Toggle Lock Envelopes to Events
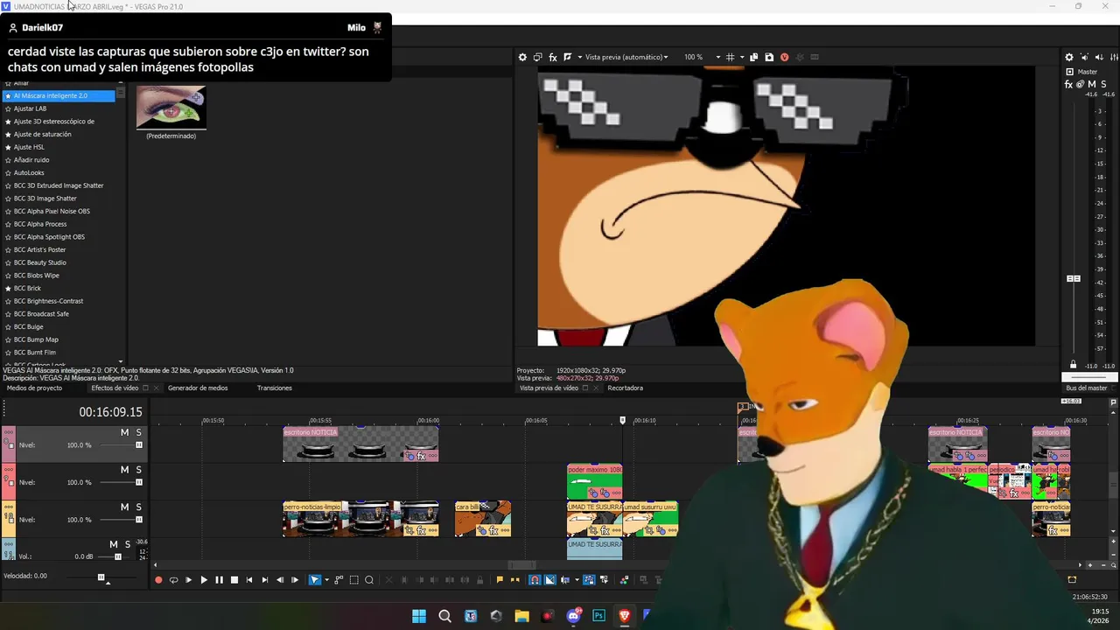This screenshot has width=1120, height=630. tap(589, 579)
